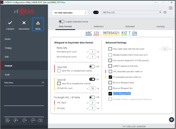Uncheck ID extended precision math on
The image size is (176, 129).
110,77
